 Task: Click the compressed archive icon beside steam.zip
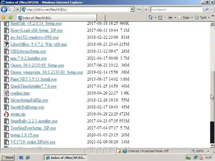6,114
